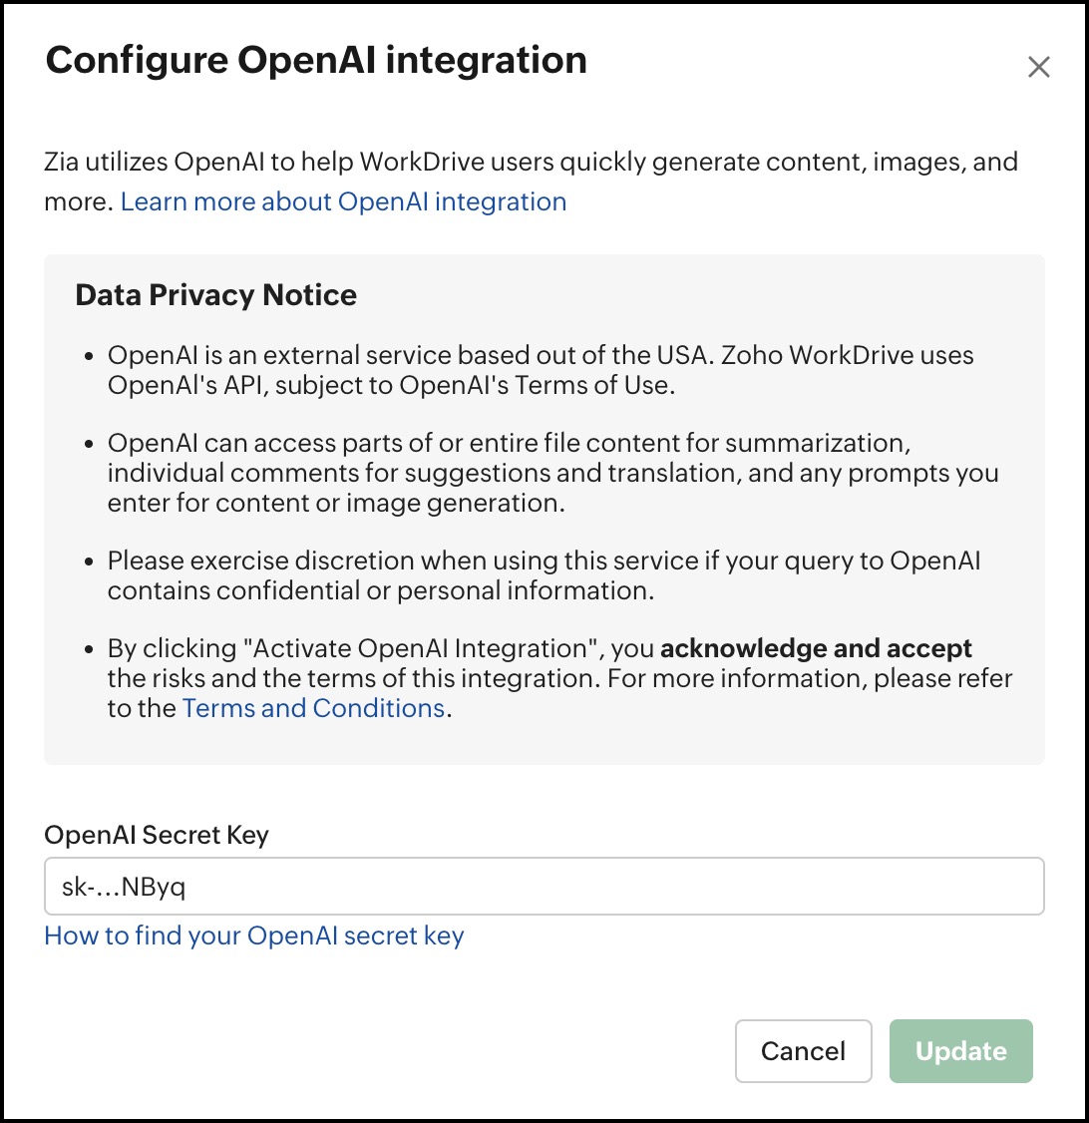The width and height of the screenshot is (1089, 1123).
Task: Open How to find your OpenAI secret key
Action: [254, 936]
